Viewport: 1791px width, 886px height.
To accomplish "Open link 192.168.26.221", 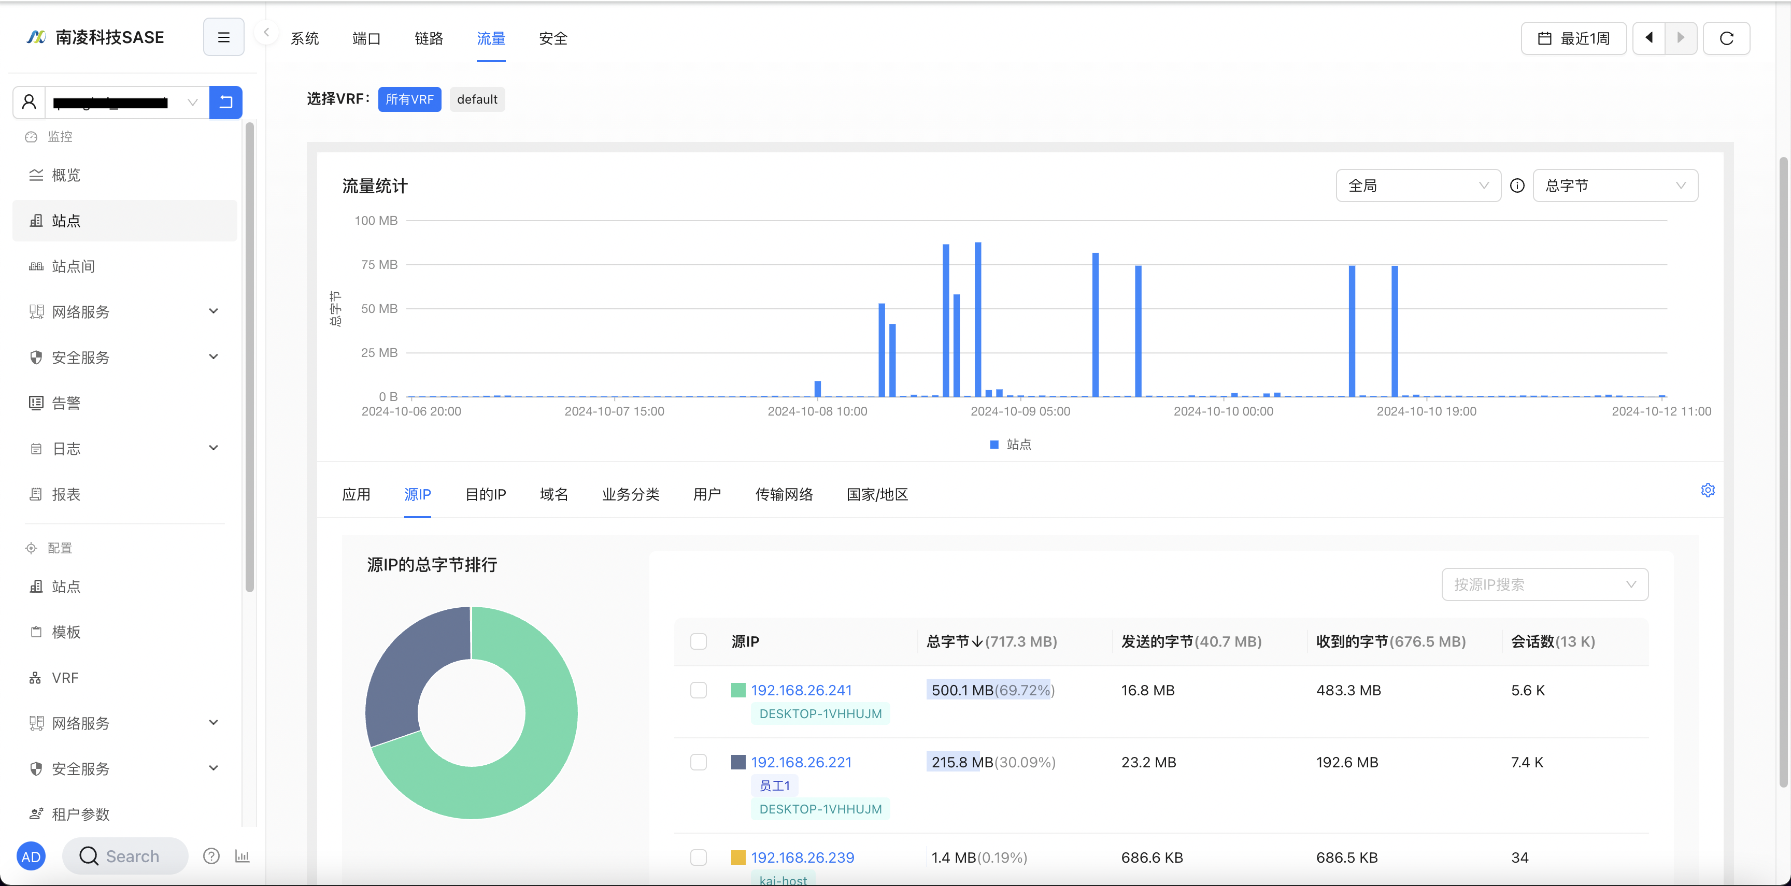I will tap(801, 762).
